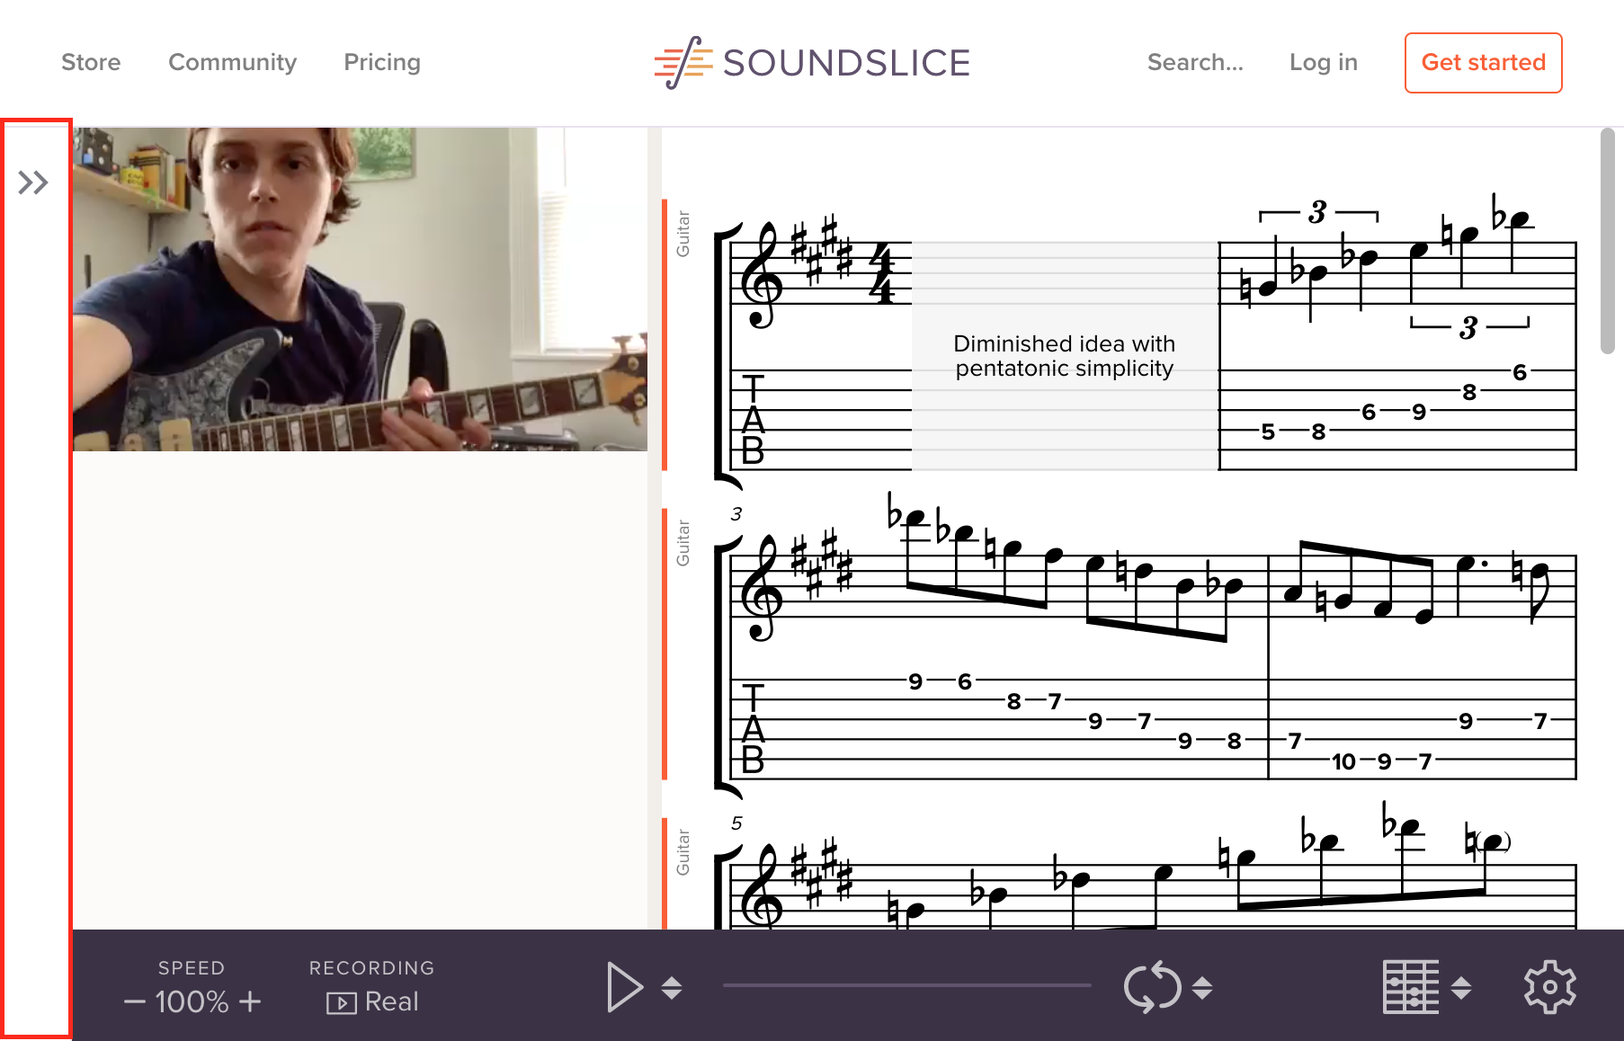The width and height of the screenshot is (1624, 1041).
Task: Open the play button dropdown arrow
Action: pos(670,987)
